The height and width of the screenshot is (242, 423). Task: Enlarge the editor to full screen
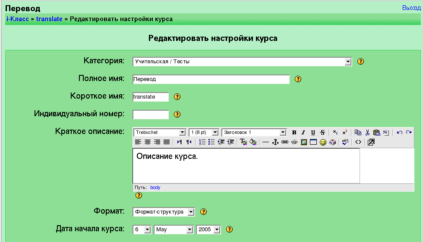pos(371,142)
